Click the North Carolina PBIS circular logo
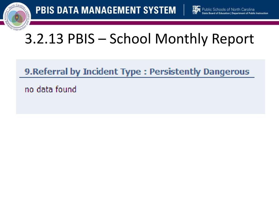The height and width of the screenshot is (209, 279). (17, 17)
